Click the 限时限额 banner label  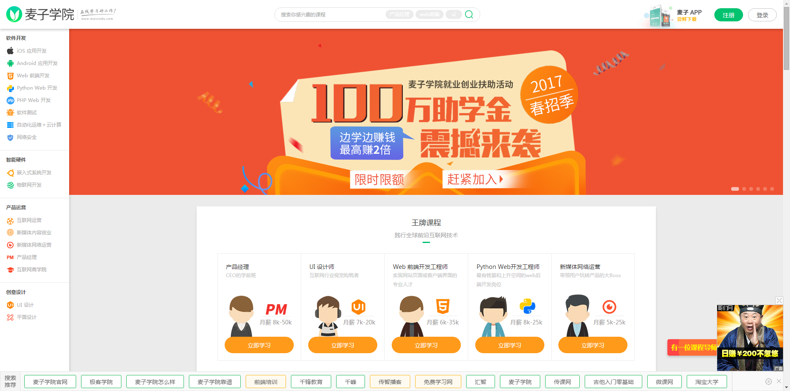click(379, 179)
